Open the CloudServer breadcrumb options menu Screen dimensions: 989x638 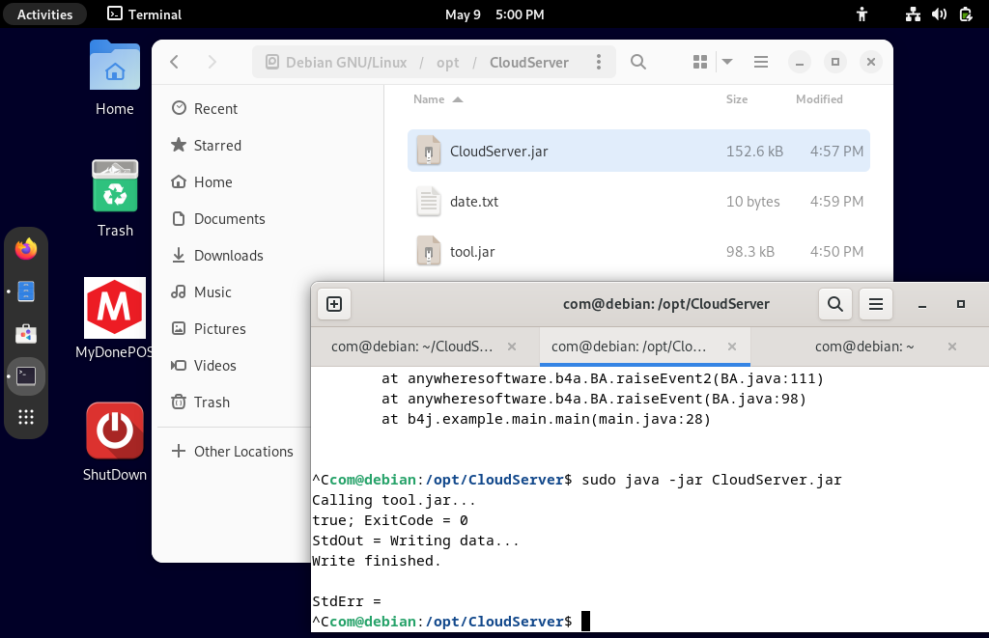pos(598,61)
